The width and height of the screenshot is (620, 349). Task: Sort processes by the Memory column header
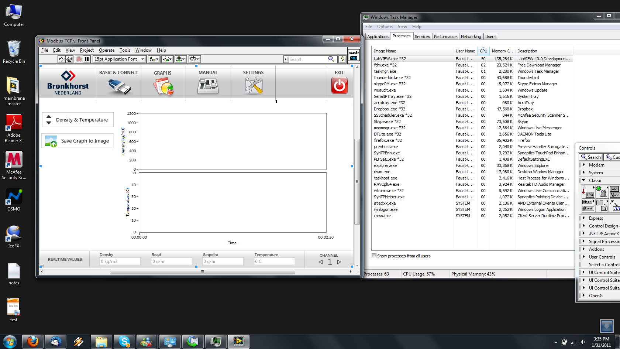point(502,51)
